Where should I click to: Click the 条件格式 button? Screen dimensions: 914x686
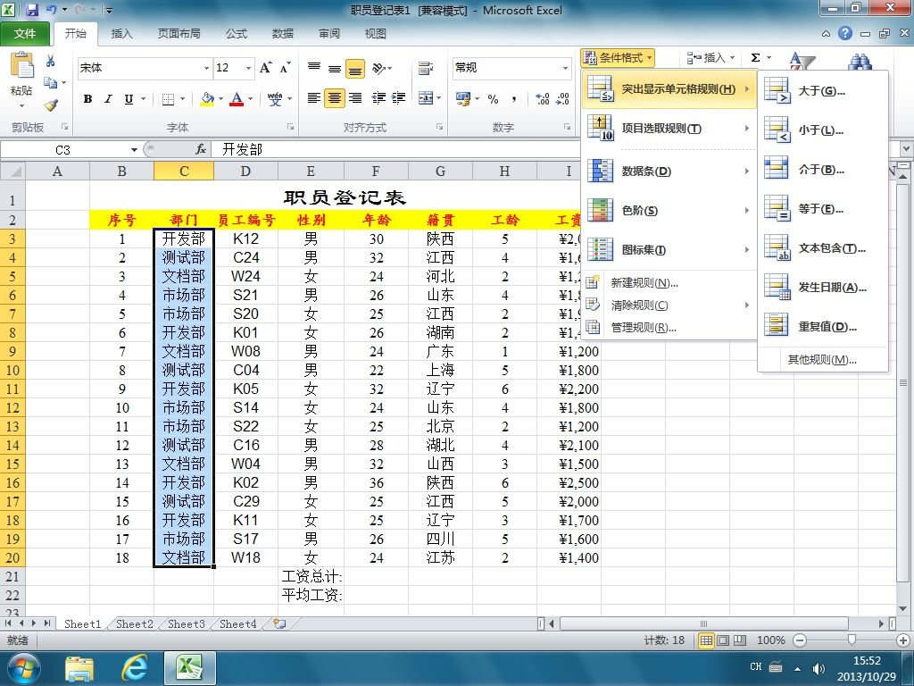618,58
